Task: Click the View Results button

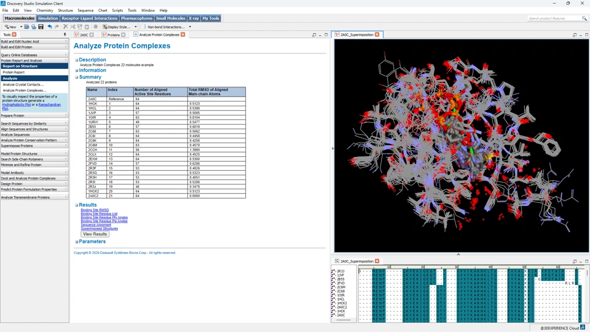Action: click(95, 234)
